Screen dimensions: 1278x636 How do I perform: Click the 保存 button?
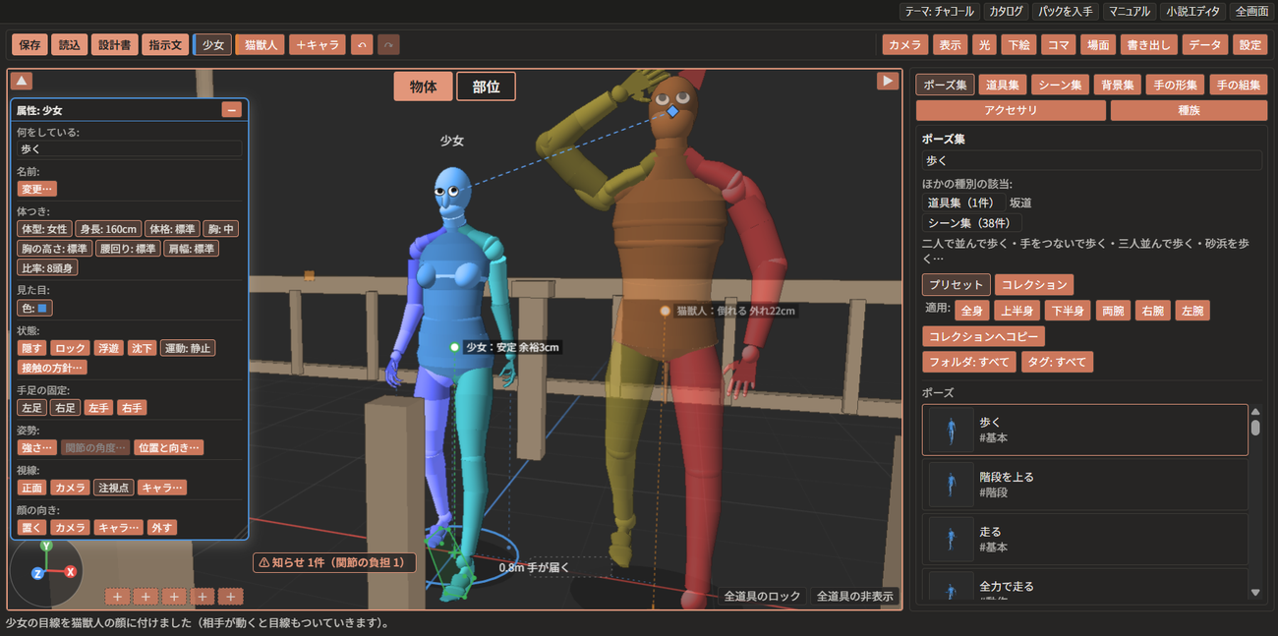click(29, 44)
